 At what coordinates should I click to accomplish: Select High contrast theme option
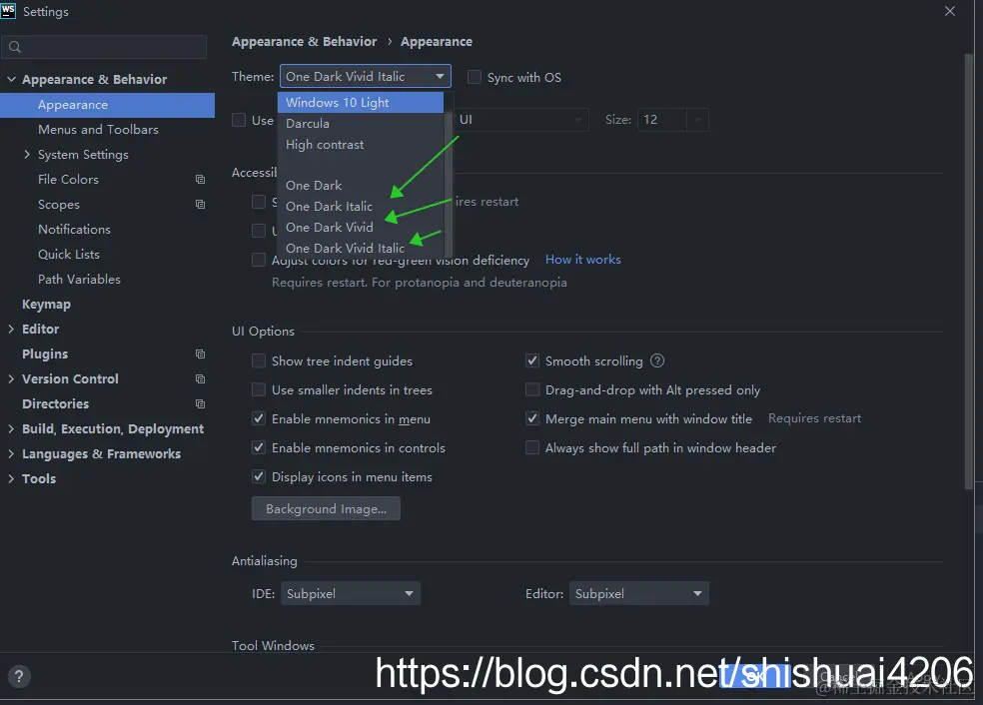(361, 145)
